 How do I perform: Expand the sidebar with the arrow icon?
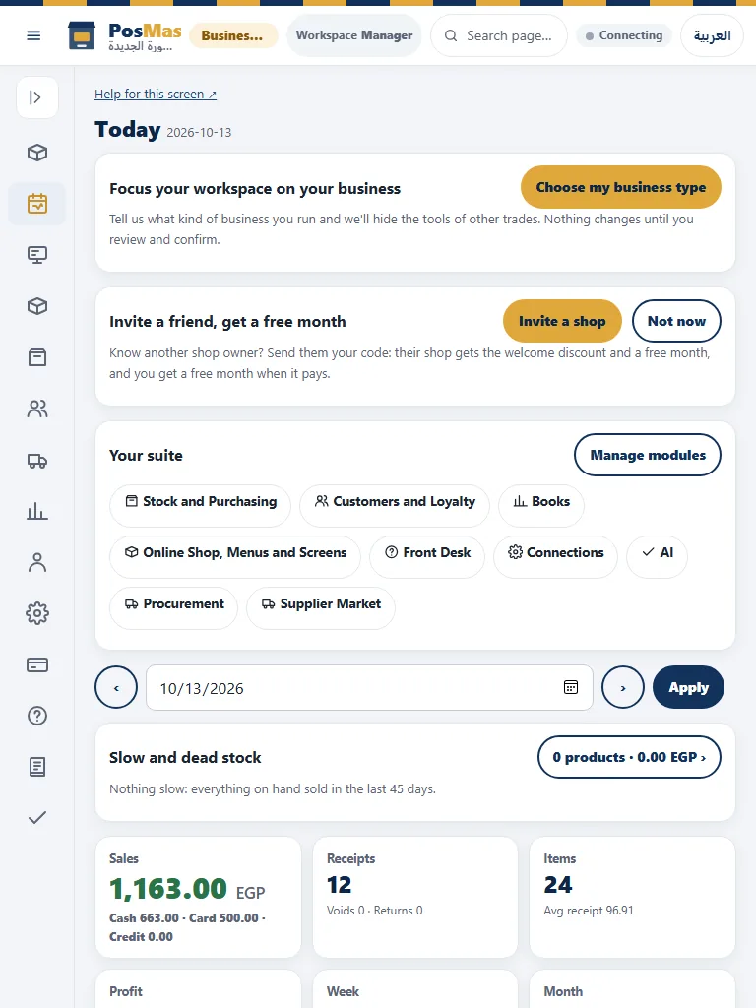tap(36, 97)
